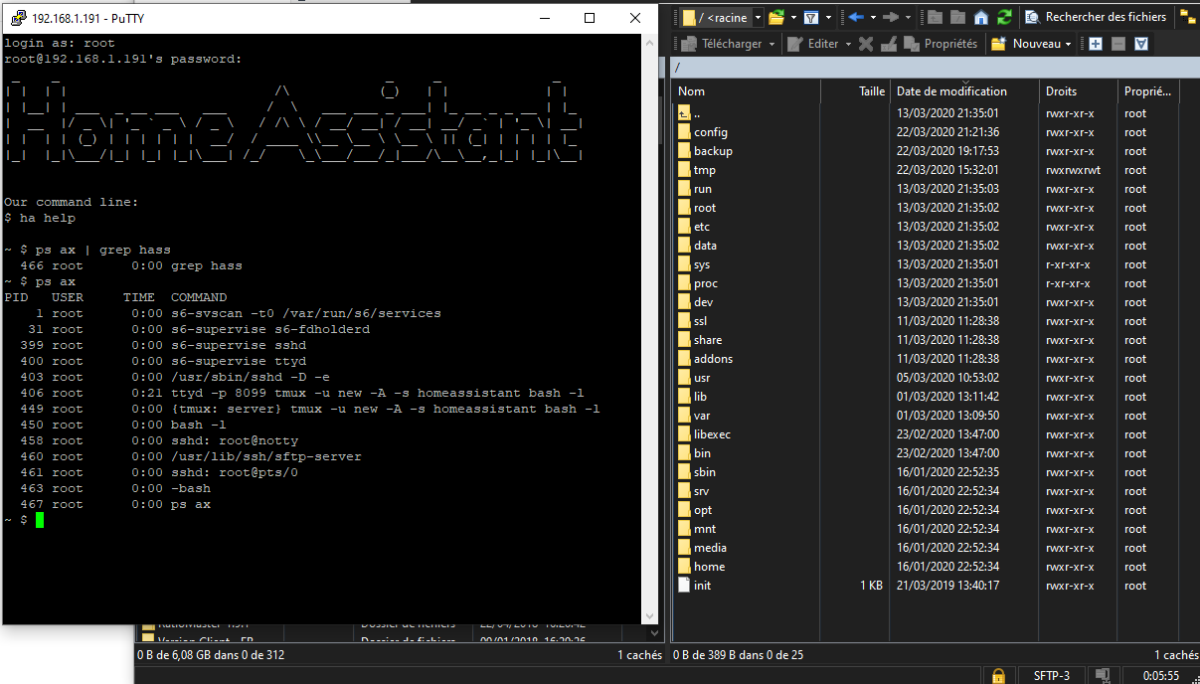This screenshot has height=684, width=1200.
Task: Expand the Télécharger dropdown arrow
Action: [x=771, y=44]
